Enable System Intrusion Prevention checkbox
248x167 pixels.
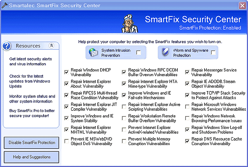138,52
